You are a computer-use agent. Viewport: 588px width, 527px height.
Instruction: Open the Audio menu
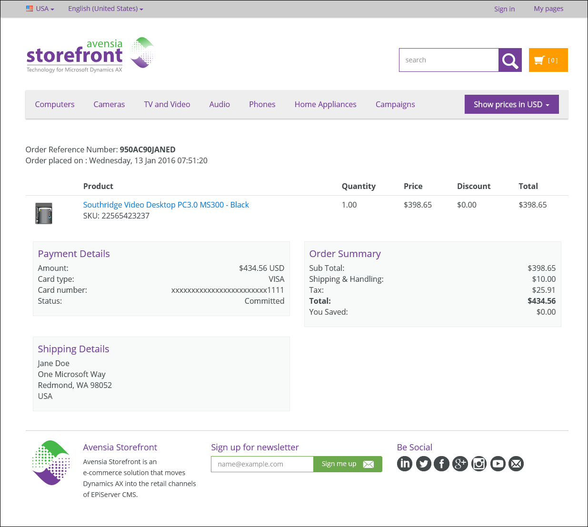[x=219, y=104]
